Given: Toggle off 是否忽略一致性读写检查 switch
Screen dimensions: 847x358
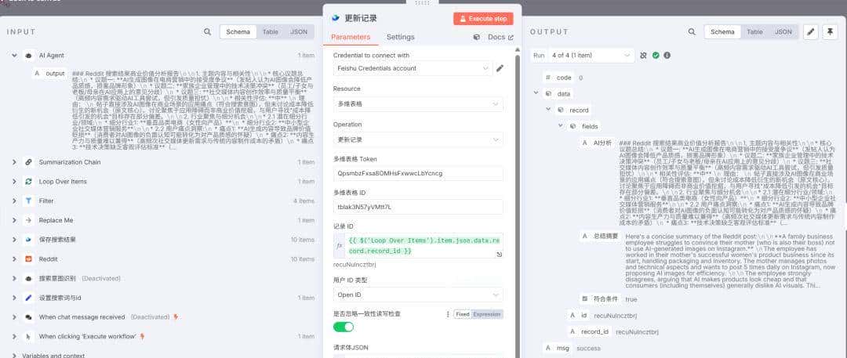Looking at the screenshot, I should (344, 327).
